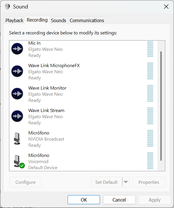Click the "Default Device" status text
This screenshot has width=174, height=208.
click(43, 167)
